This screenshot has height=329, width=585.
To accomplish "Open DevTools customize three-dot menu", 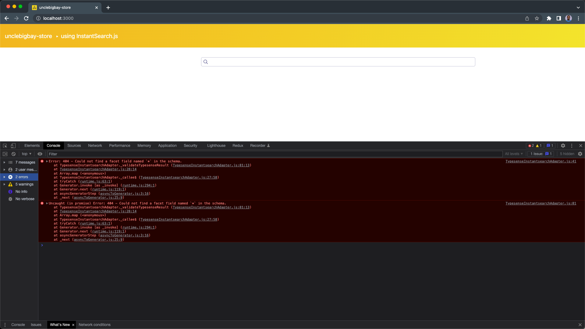I will click(x=572, y=146).
